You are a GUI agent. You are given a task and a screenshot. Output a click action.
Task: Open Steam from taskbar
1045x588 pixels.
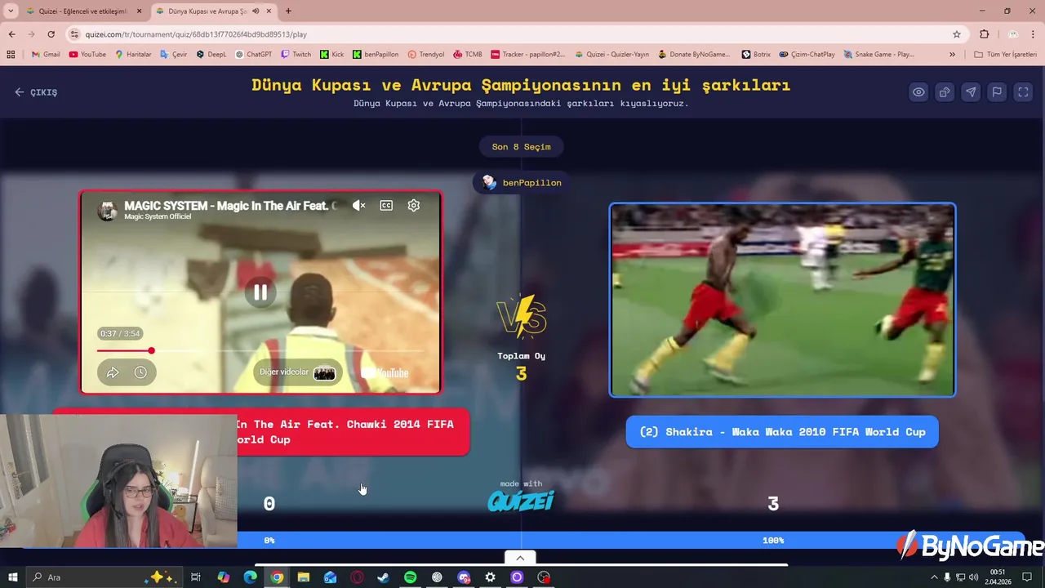click(x=383, y=577)
